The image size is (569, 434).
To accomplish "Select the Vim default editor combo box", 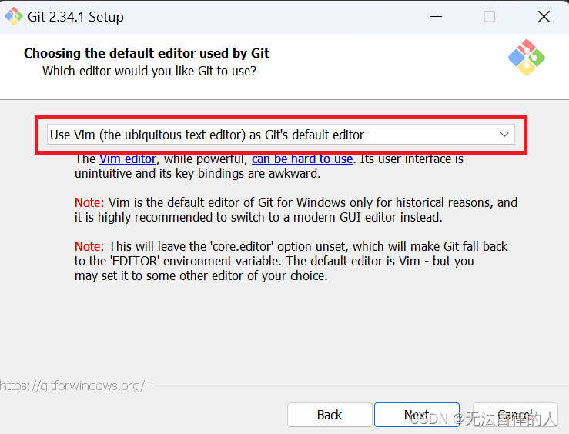I will tap(281, 135).
